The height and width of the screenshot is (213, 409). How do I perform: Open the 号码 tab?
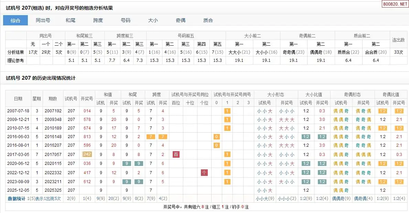point(126,20)
